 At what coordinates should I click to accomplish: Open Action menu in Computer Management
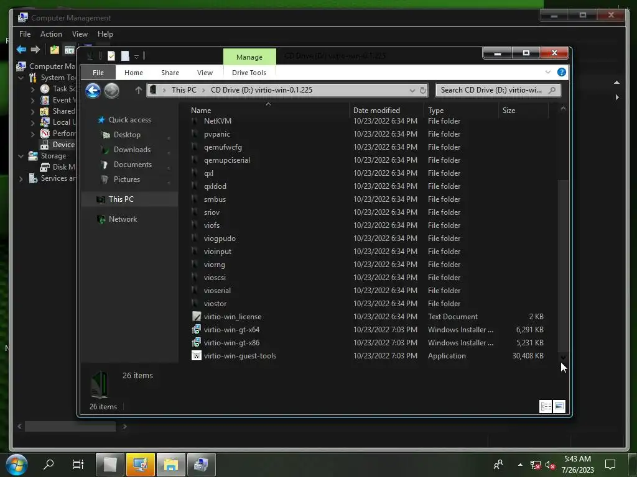click(x=51, y=34)
